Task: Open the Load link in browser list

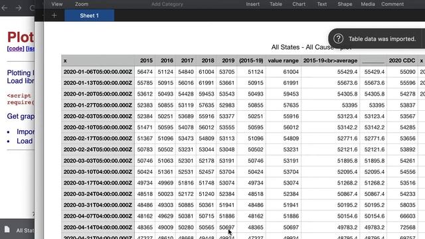Action: (x=25, y=141)
